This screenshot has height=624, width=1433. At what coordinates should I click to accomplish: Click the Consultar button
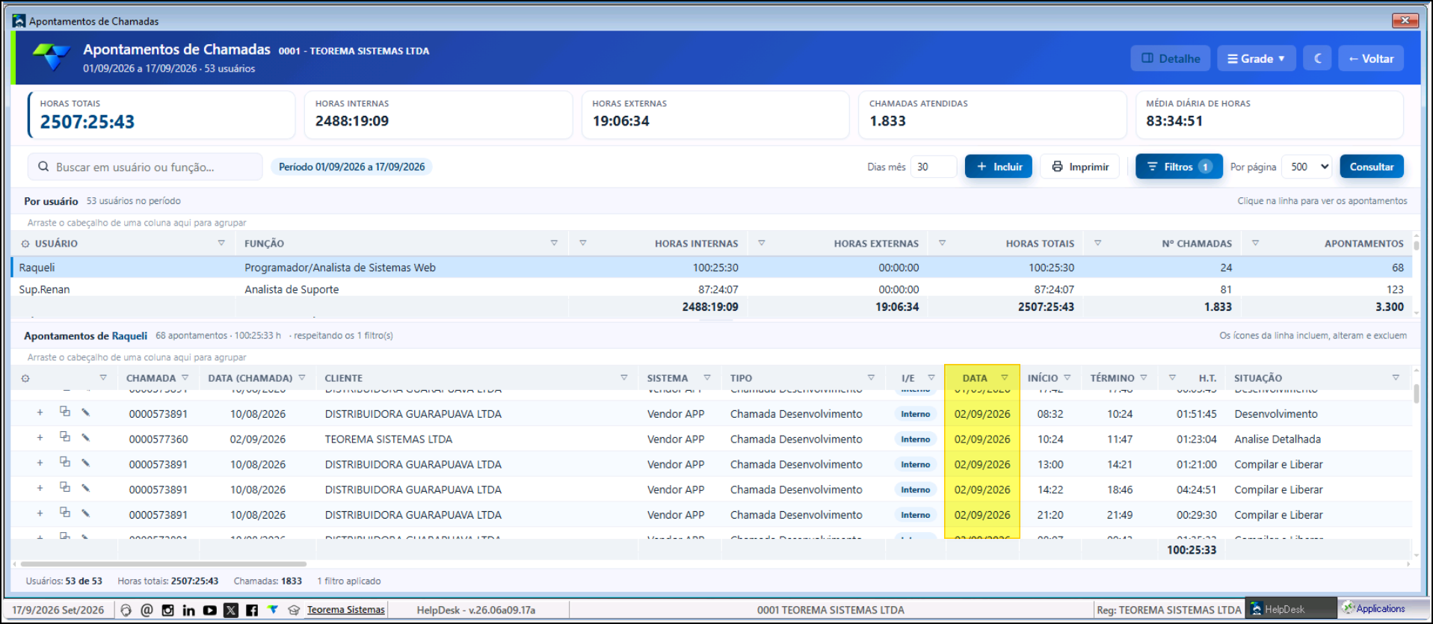tap(1372, 167)
